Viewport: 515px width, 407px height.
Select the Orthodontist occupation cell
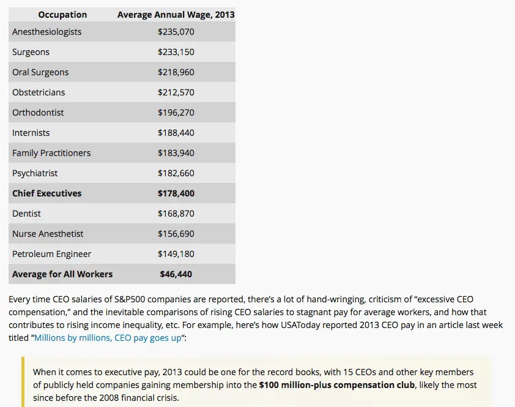[x=38, y=113]
